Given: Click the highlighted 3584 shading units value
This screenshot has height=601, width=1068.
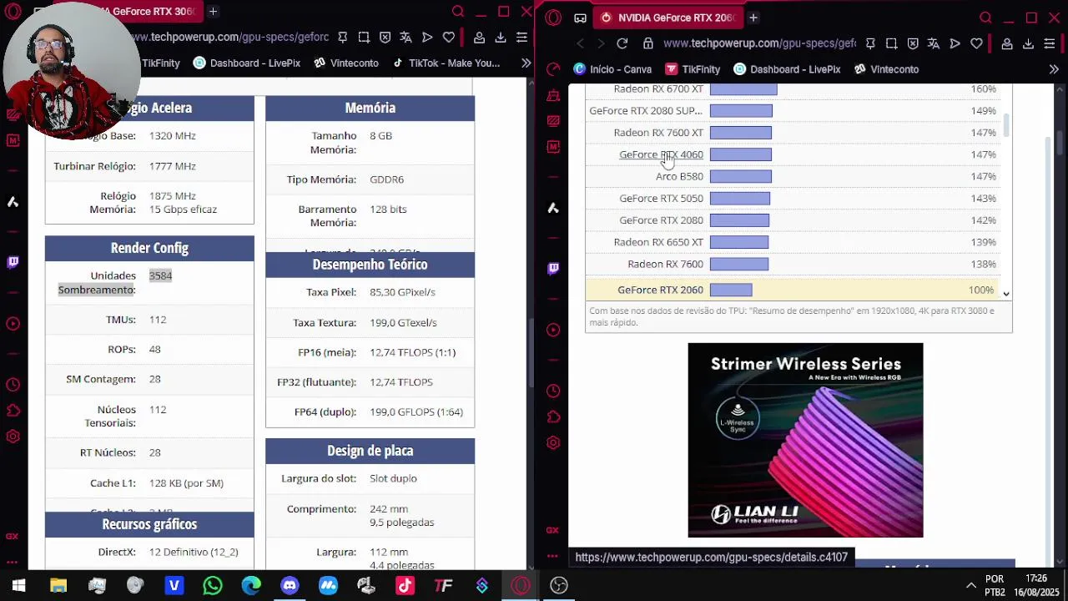Looking at the screenshot, I should click(x=160, y=275).
